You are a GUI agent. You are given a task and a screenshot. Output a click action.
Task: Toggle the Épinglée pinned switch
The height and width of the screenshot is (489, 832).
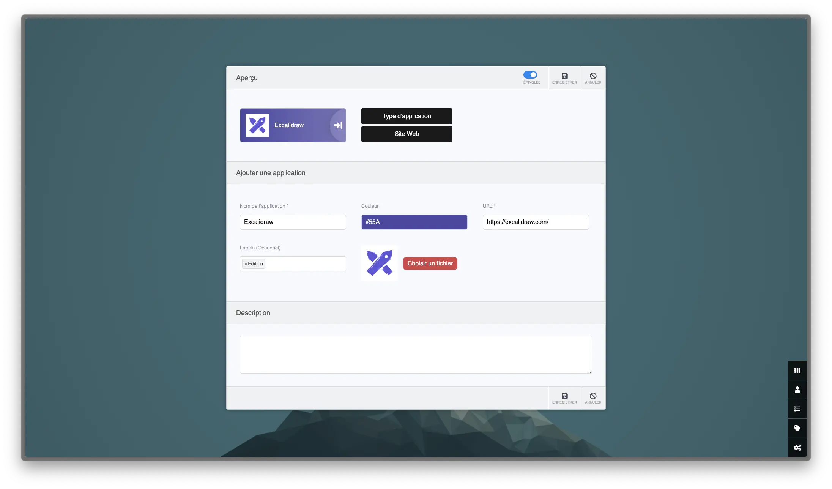point(530,75)
